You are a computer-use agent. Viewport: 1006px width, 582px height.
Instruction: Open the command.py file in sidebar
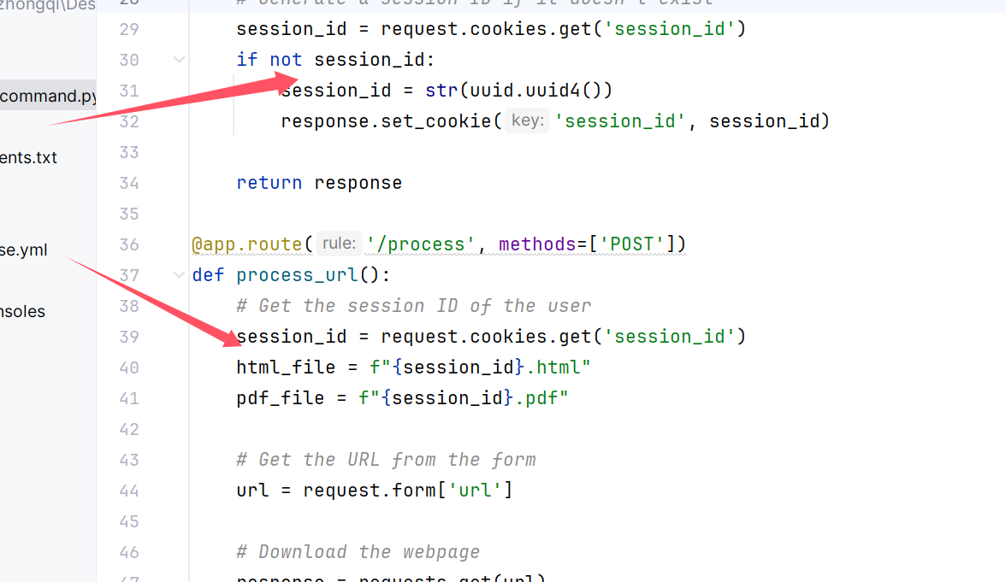[48, 96]
